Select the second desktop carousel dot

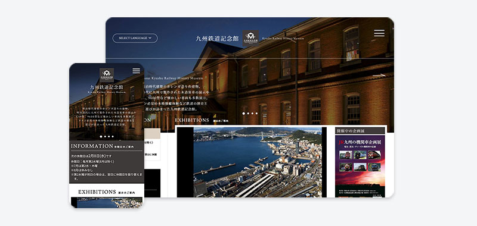pyautogui.click(x=248, y=114)
